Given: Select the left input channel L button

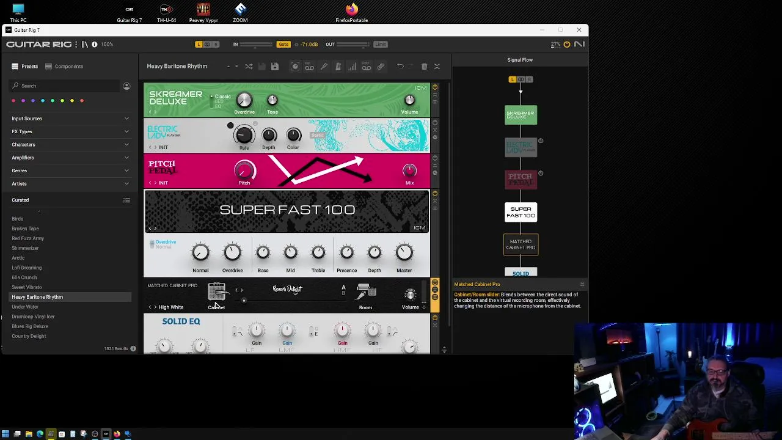Looking at the screenshot, I should pyautogui.click(x=199, y=44).
